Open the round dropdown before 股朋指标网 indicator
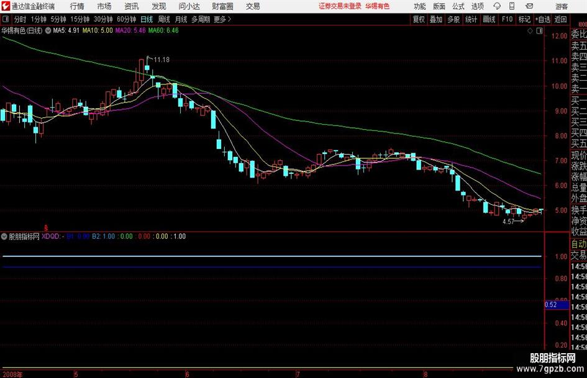The height and width of the screenshot is (378, 587). [4, 236]
